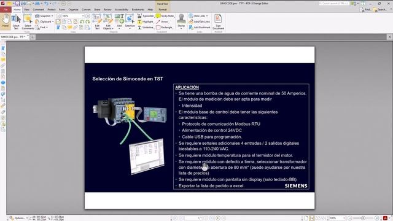Open the File menu
Viewport: 393px width, 221px height.
pos(6,10)
